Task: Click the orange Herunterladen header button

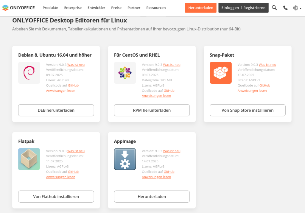Action: point(201,8)
